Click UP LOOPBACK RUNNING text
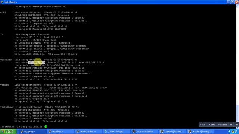The image size is (239, 134). coord(28,43)
